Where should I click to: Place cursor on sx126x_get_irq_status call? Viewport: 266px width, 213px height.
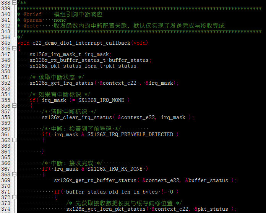pos(61,83)
